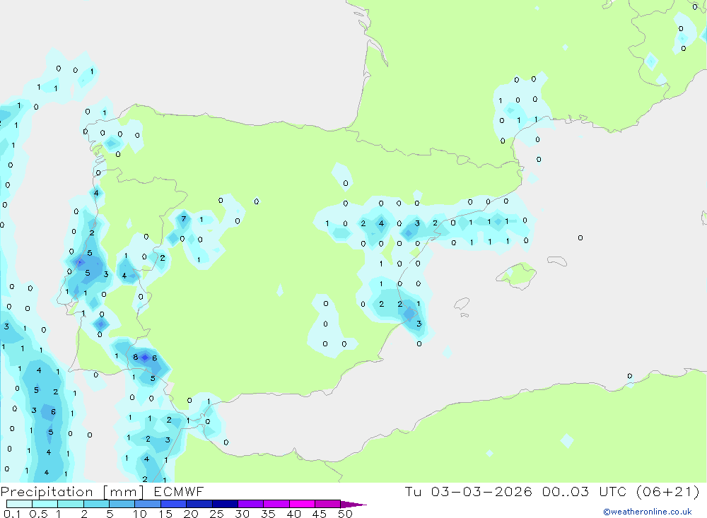This screenshot has width=707, height=518.
Task: Click the 'Precipitation' title word
Action: click(47, 492)
